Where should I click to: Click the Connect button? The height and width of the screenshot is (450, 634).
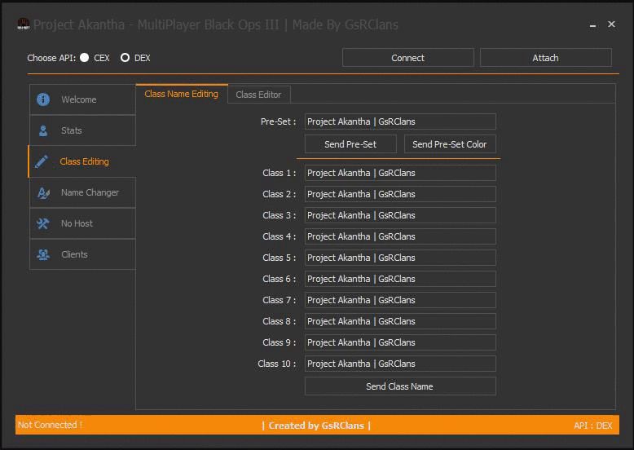point(408,58)
